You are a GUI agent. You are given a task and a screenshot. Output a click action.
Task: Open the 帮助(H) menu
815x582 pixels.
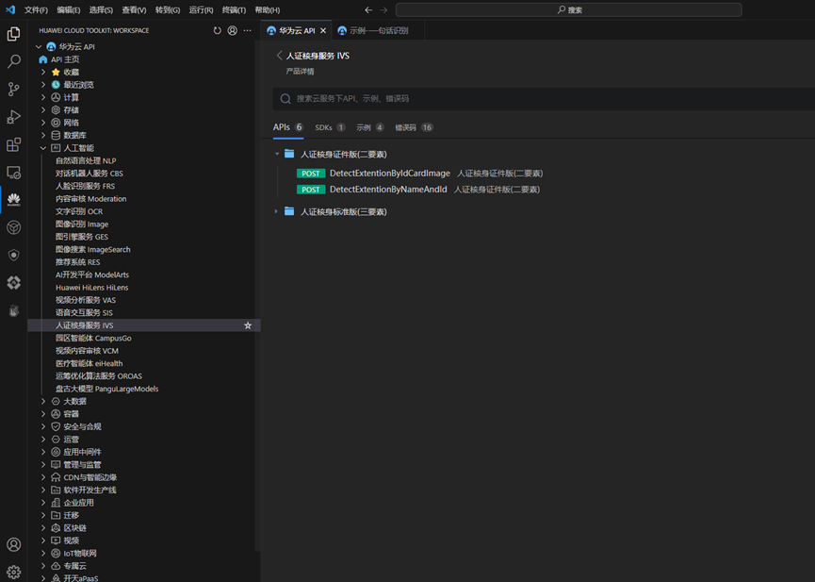268,9
